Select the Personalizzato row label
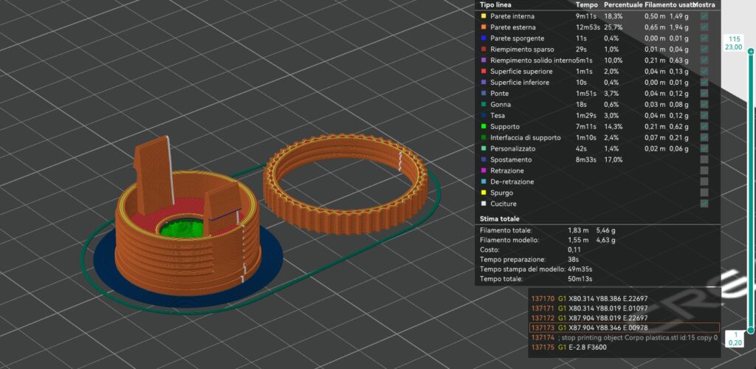 tap(513, 148)
